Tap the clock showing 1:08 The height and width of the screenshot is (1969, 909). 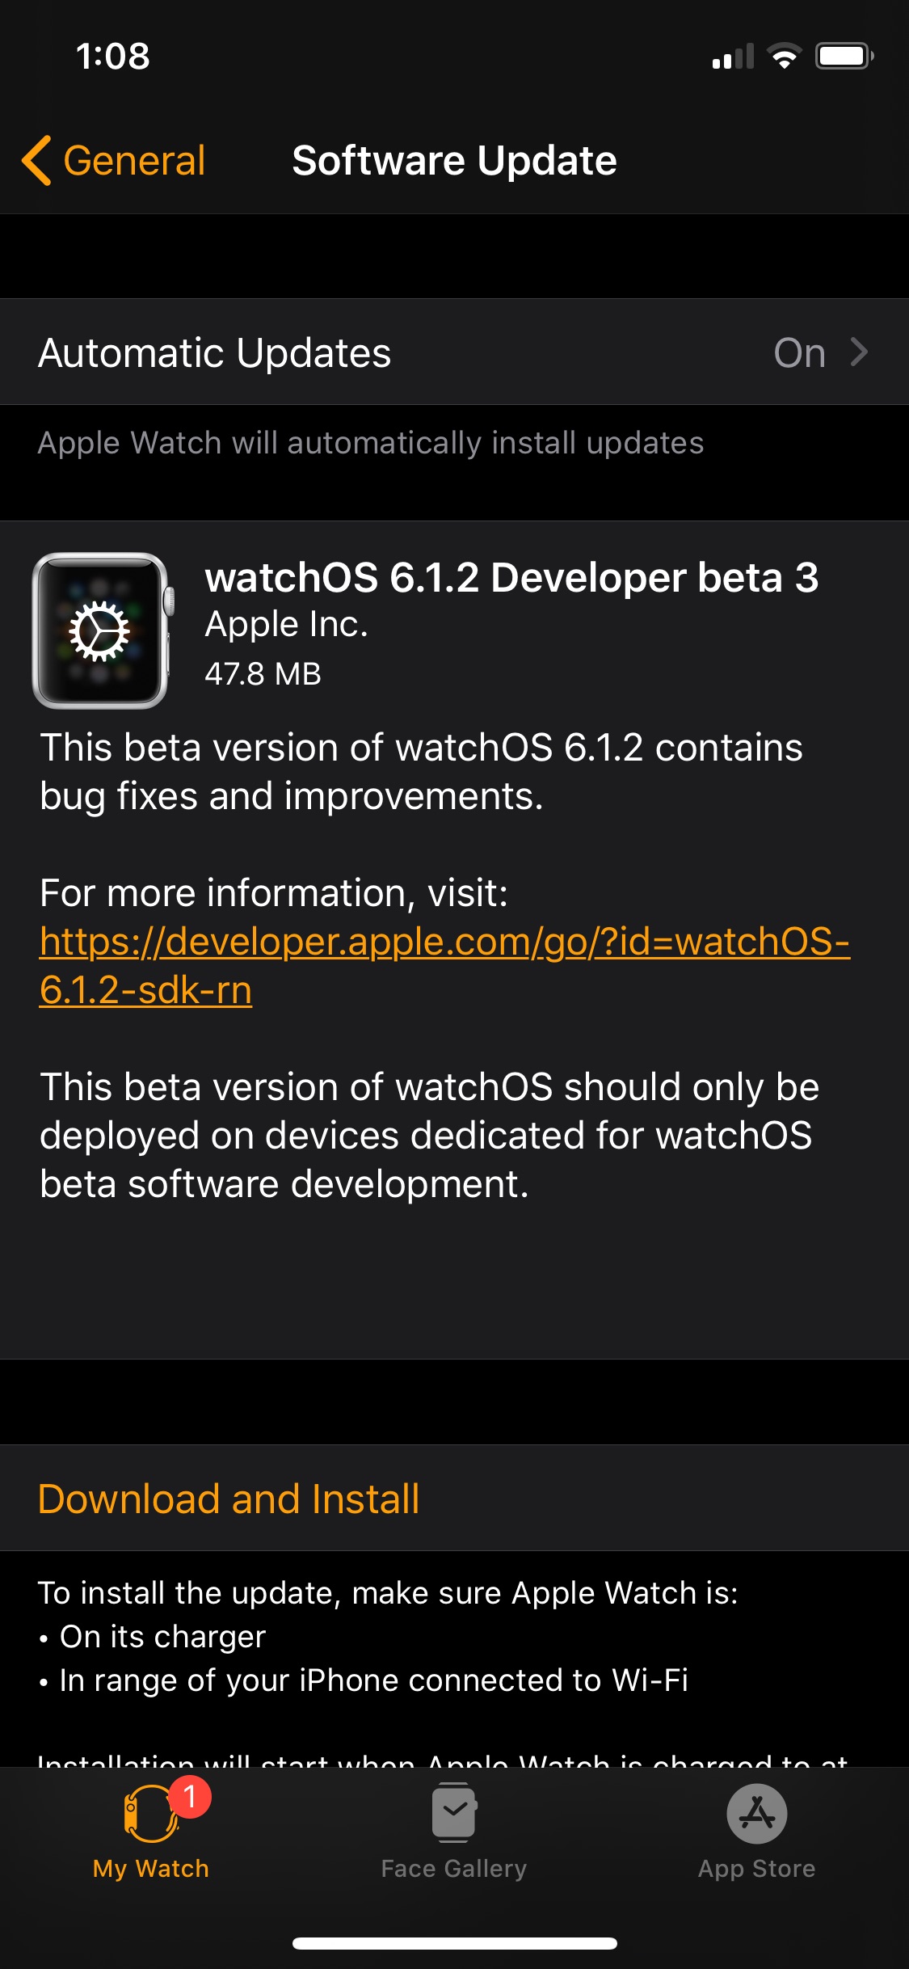111,55
